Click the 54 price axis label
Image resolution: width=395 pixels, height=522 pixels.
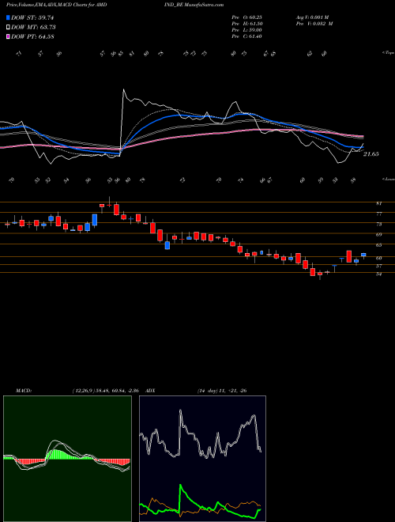click(378, 274)
